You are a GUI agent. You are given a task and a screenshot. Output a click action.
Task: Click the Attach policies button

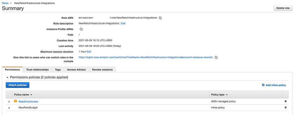click(17, 85)
